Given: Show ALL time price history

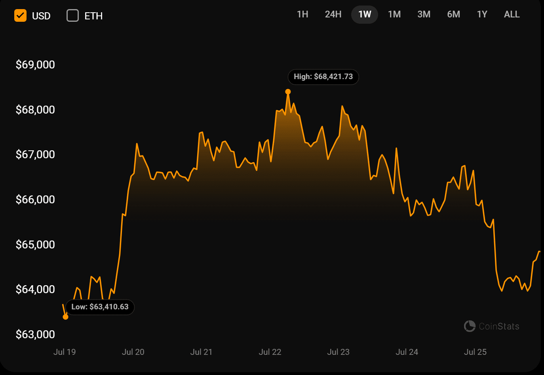Looking at the screenshot, I should tap(512, 15).
